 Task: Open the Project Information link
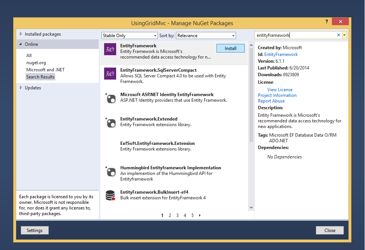[277, 95]
